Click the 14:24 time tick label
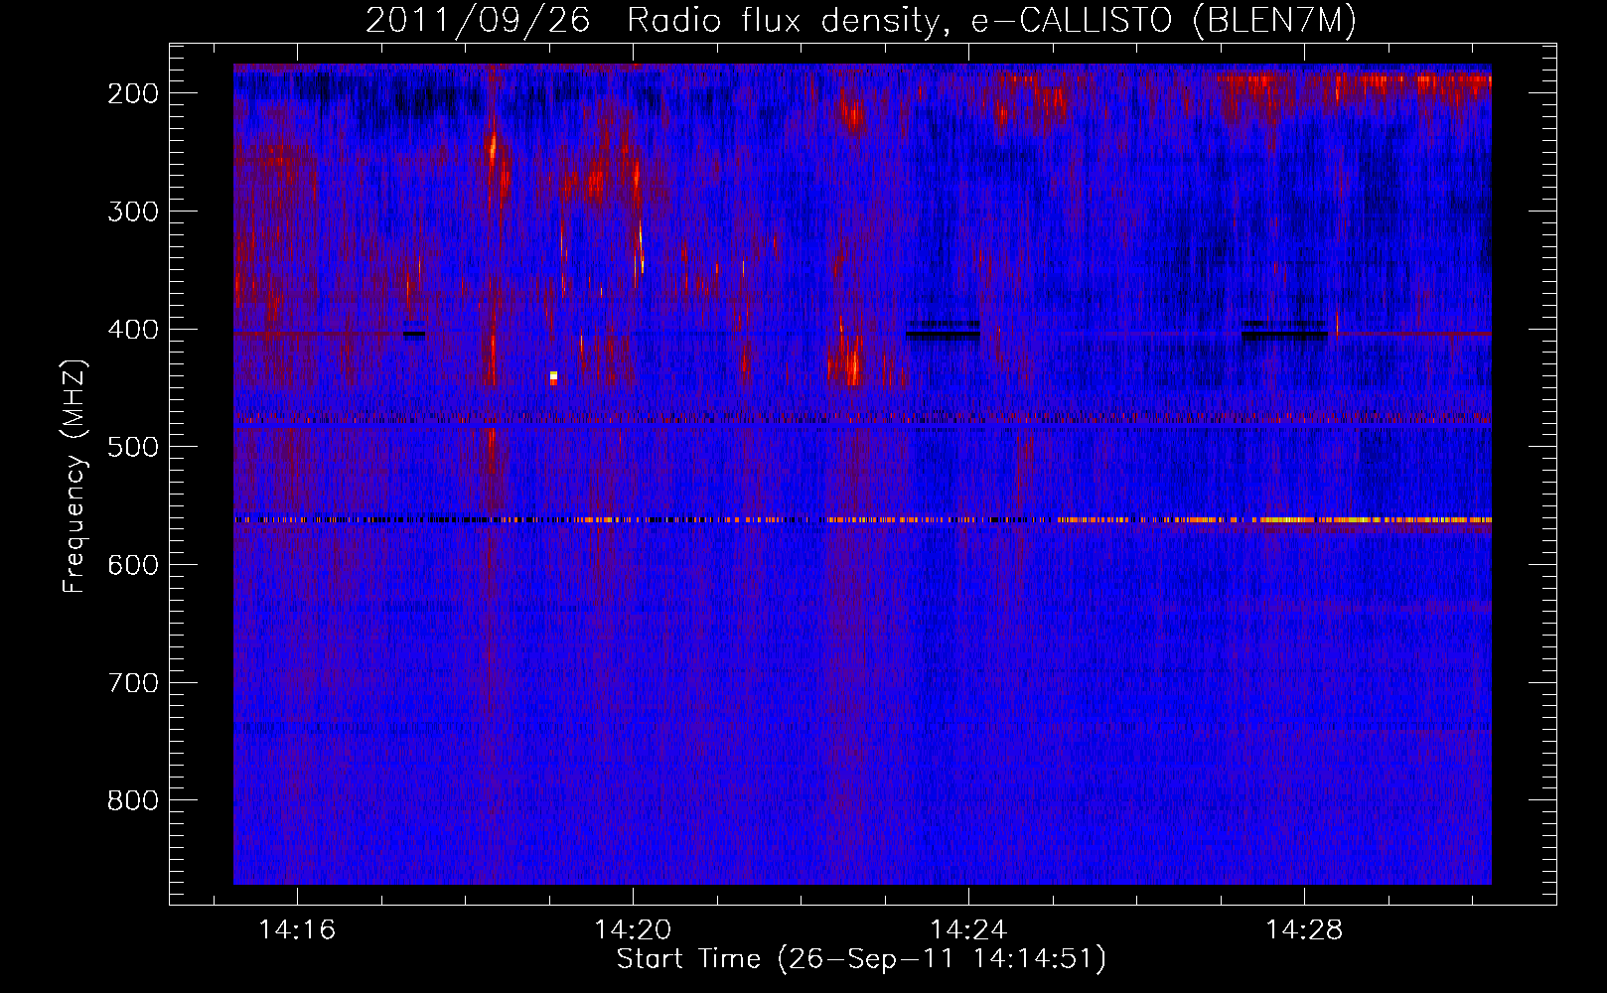Screen dimensions: 1607x993 968,929
